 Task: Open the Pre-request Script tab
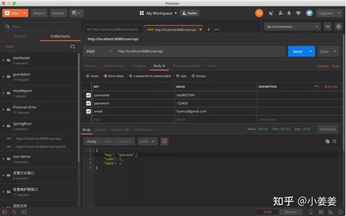(x=186, y=66)
